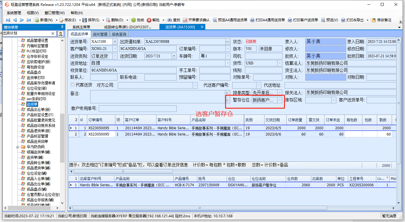The image size is (405, 222).
Task: Open the 视图(V) menu
Action: pyautogui.click(x=33, y=13)
